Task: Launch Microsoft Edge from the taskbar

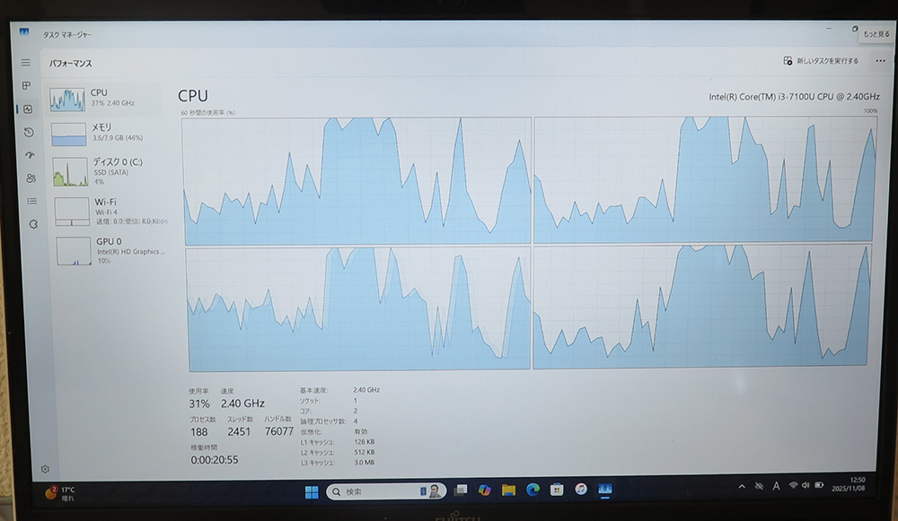Action: 533,490
